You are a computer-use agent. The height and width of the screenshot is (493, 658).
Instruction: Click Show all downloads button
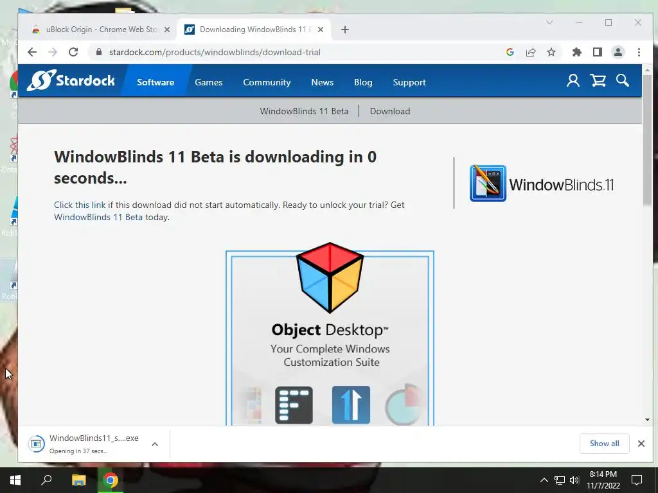[x=604, y=444]
